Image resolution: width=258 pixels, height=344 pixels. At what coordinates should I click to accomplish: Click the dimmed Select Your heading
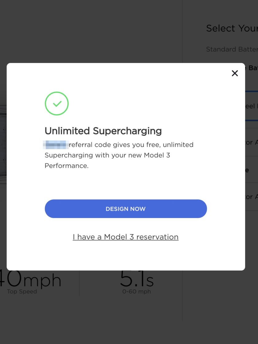pos(232,28)
